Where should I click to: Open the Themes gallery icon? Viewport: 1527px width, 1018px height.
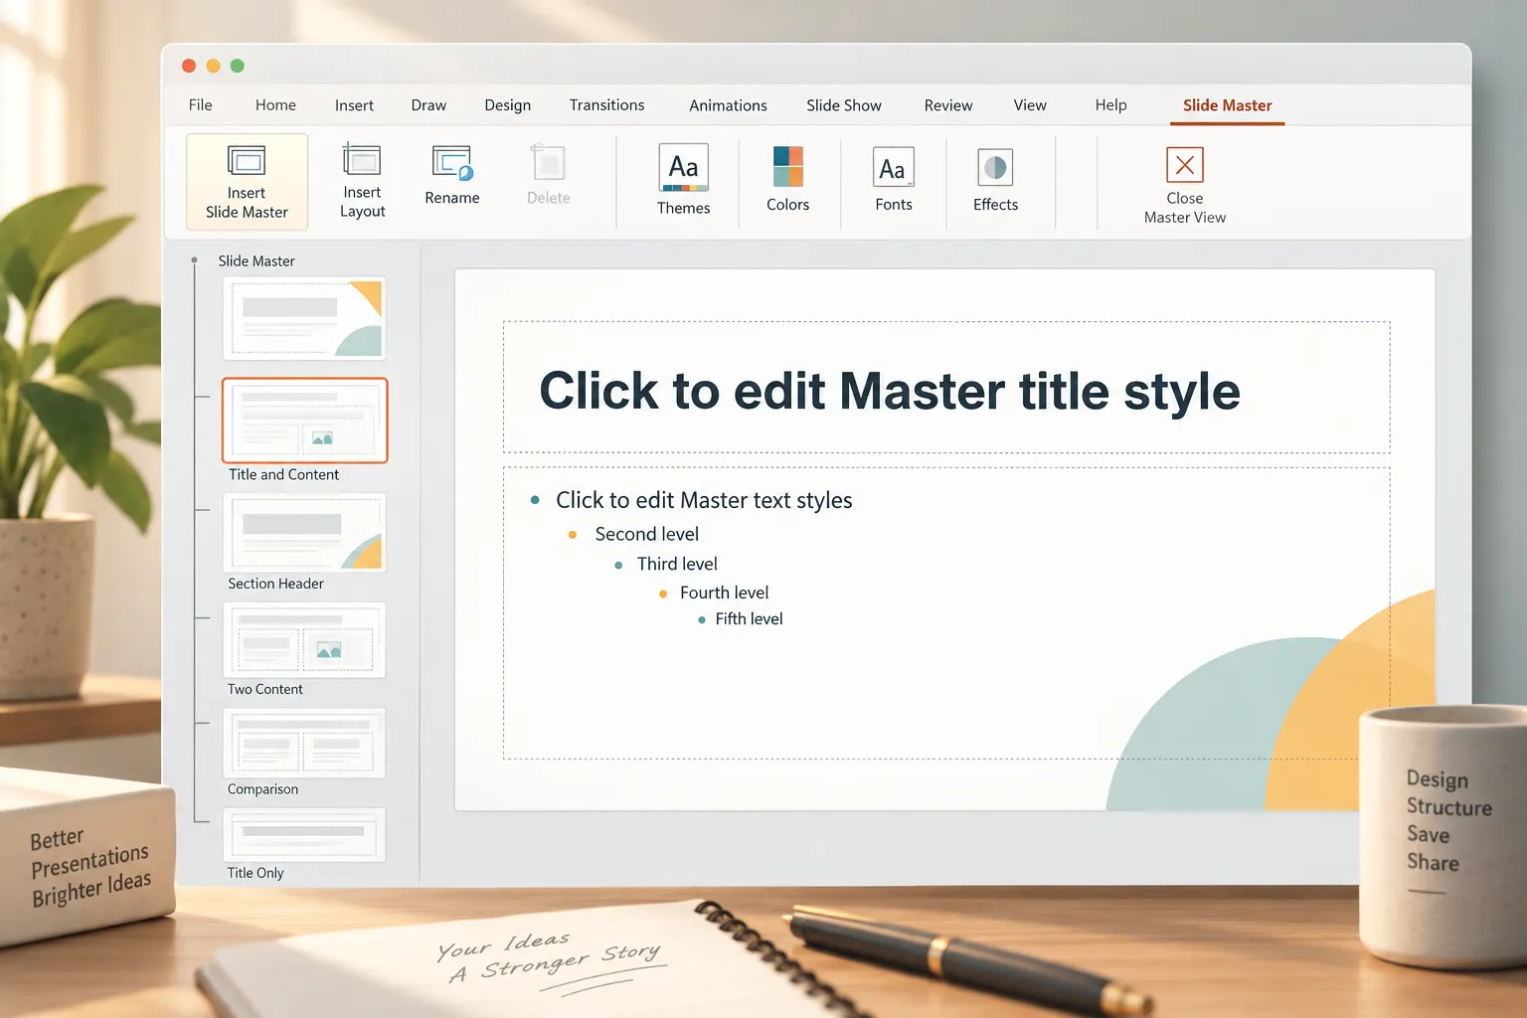[684, 167]
